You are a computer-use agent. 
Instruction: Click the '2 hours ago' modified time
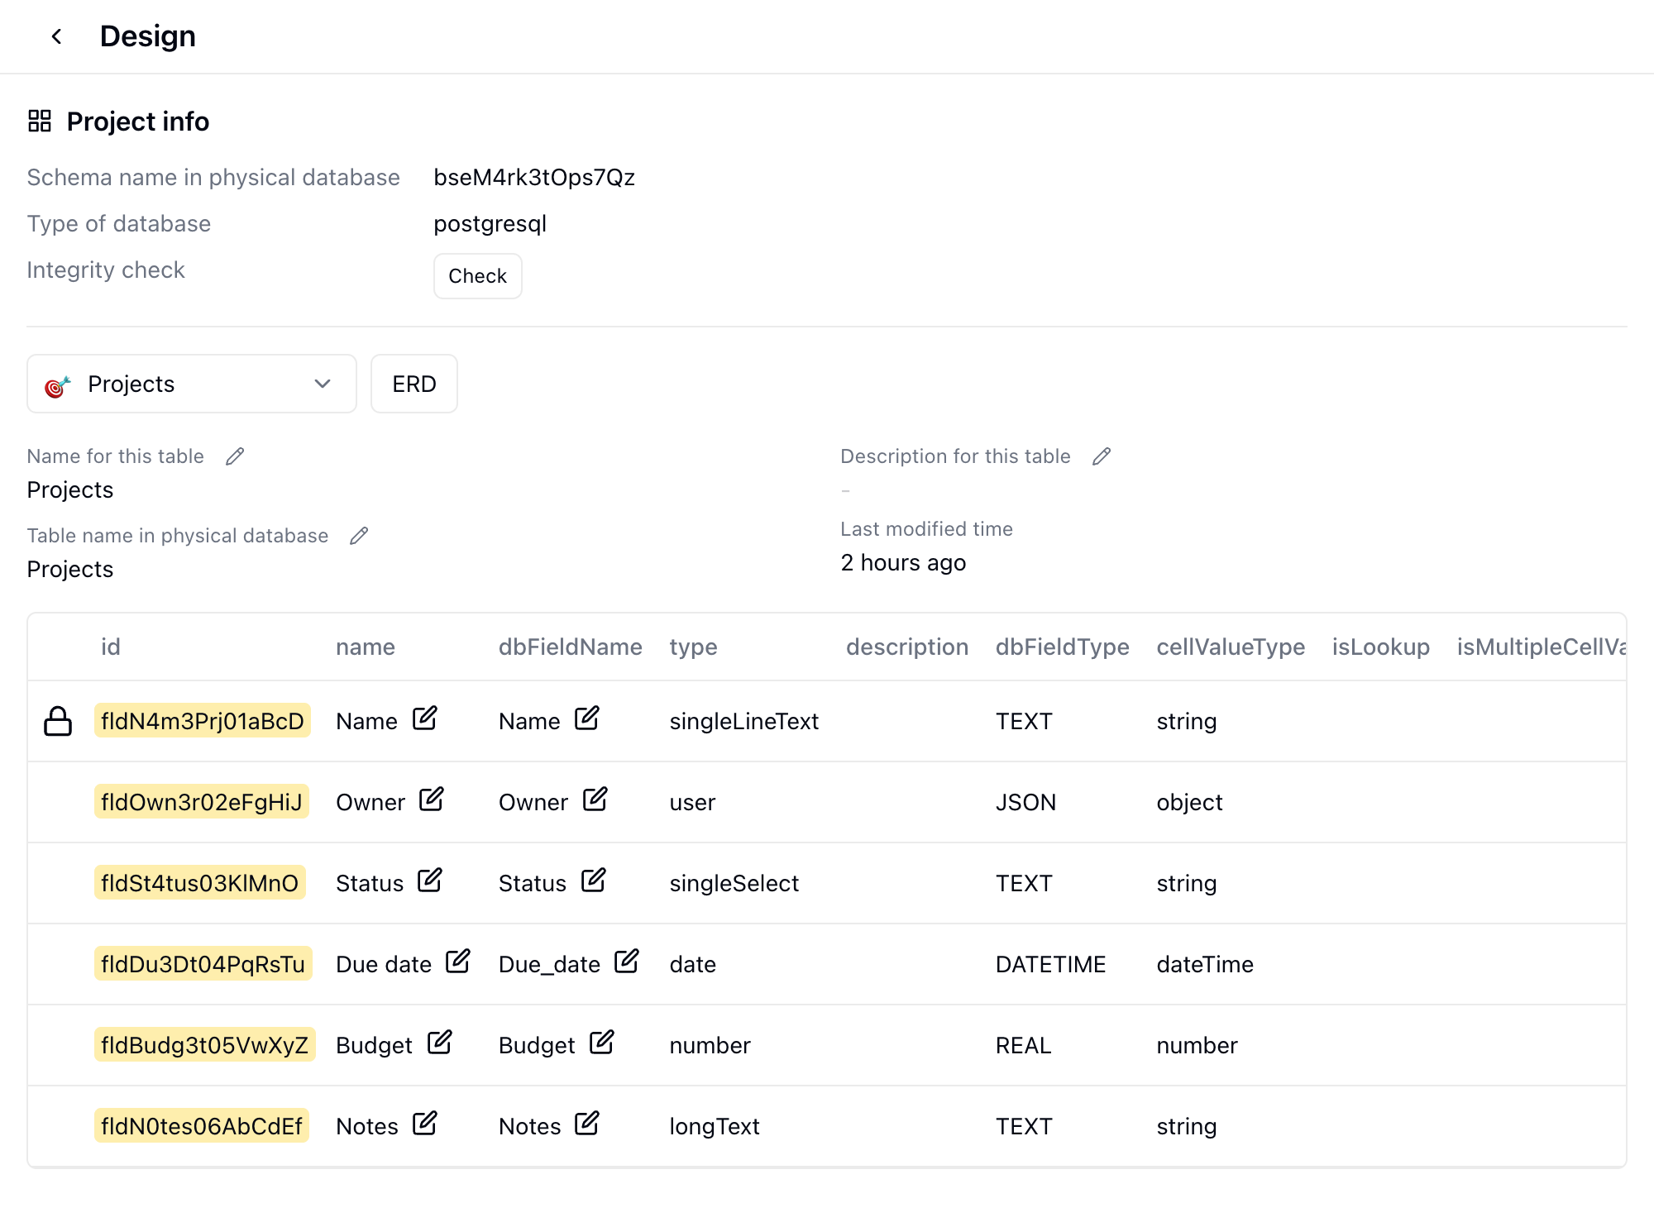tap(903, 563)
